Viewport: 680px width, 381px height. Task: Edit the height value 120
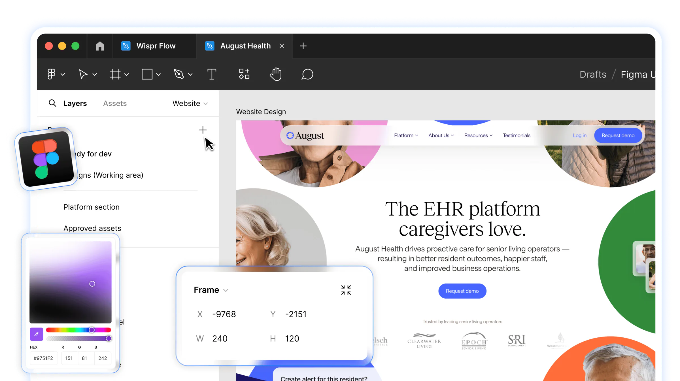tap(292, 339)
